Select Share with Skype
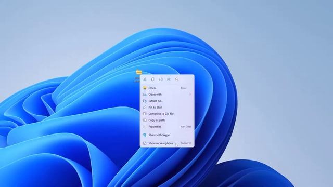 [x=167, y=135]
